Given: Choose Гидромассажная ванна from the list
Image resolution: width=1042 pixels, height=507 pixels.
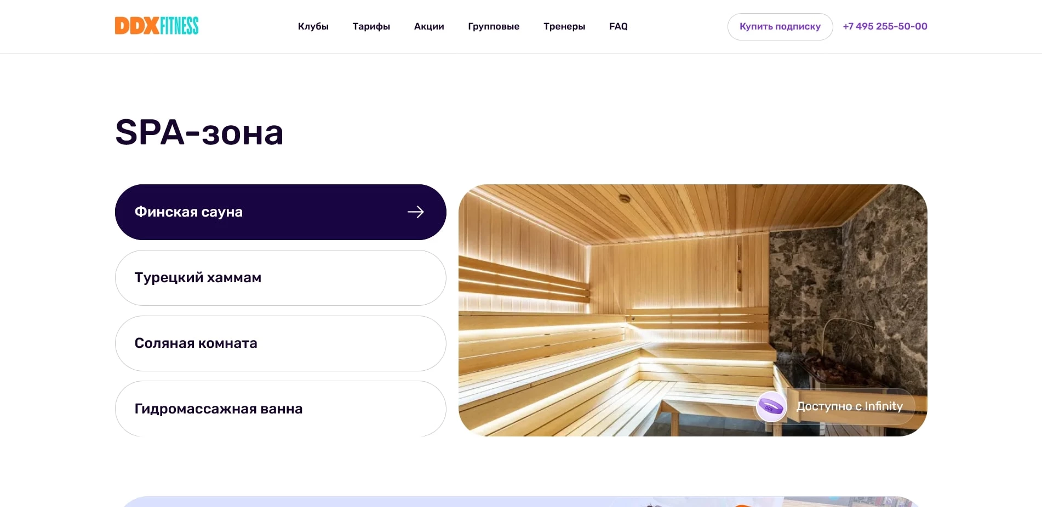Looking at the screenshot, I should point(280,408).
